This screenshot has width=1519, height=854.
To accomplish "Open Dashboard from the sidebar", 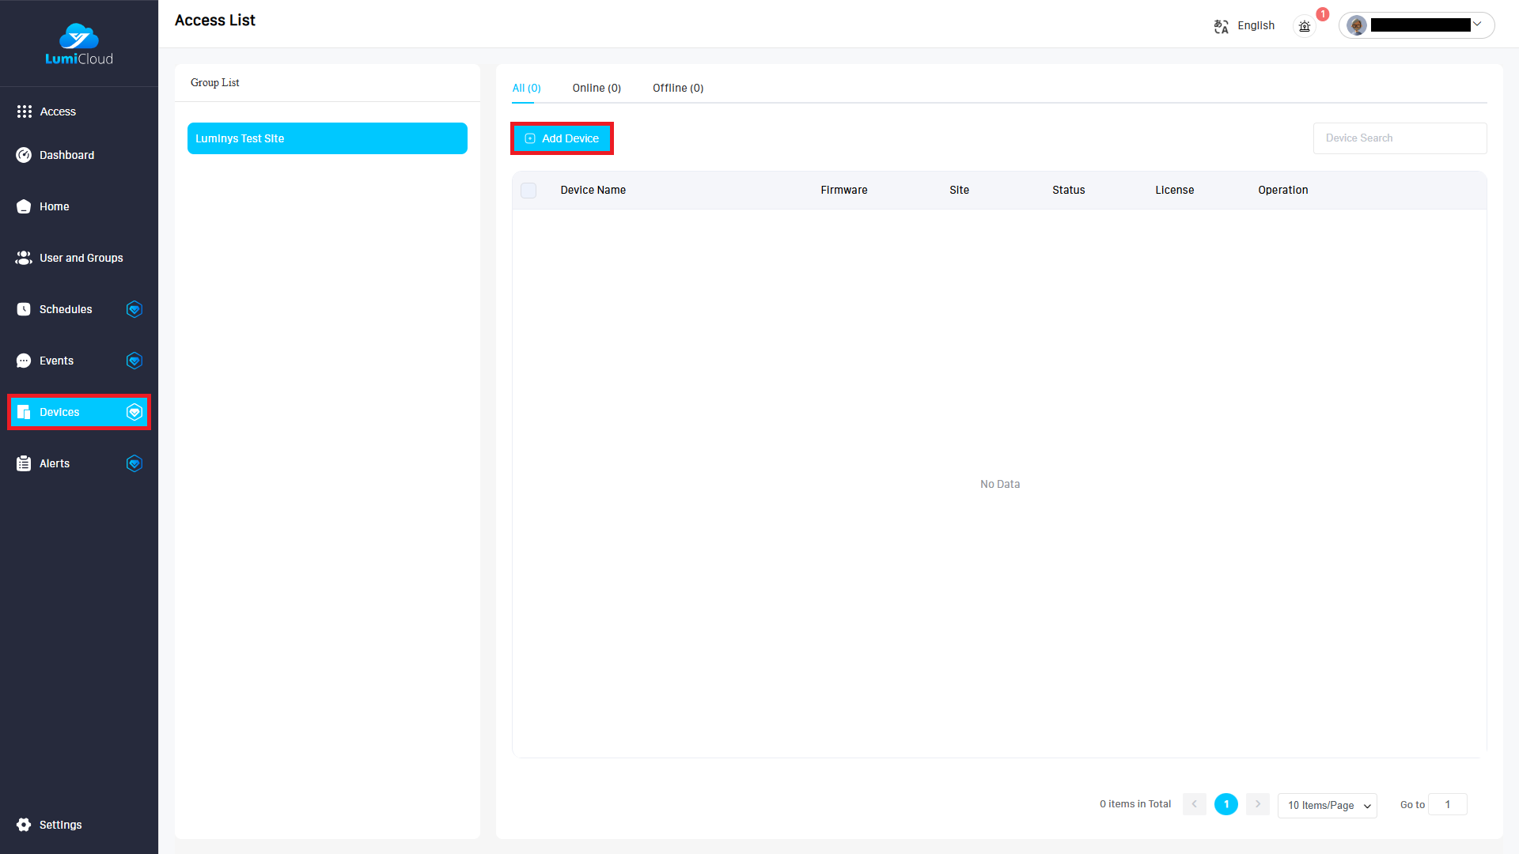I will (x=66, y=155).
